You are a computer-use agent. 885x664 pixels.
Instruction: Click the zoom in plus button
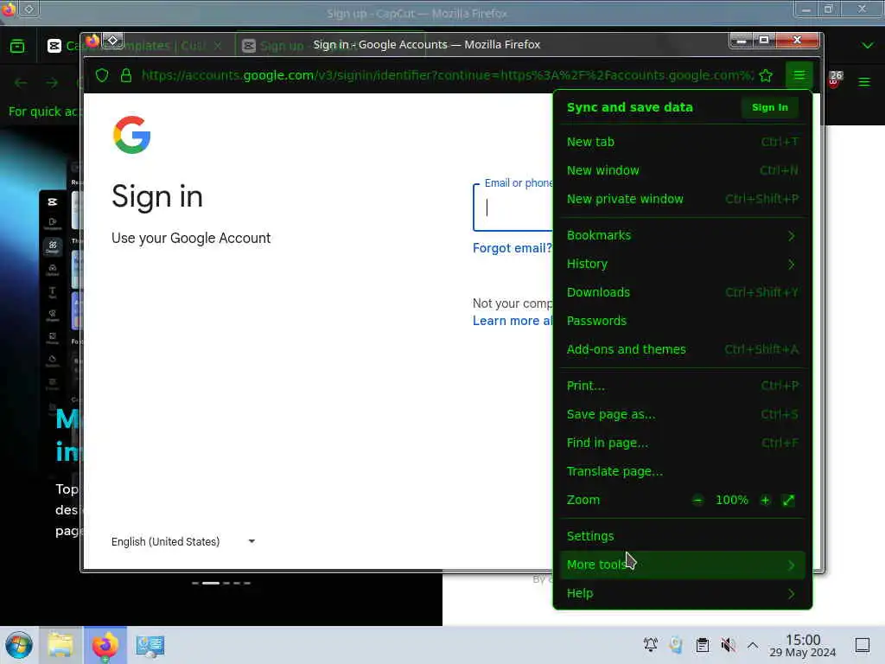[765, 501]
